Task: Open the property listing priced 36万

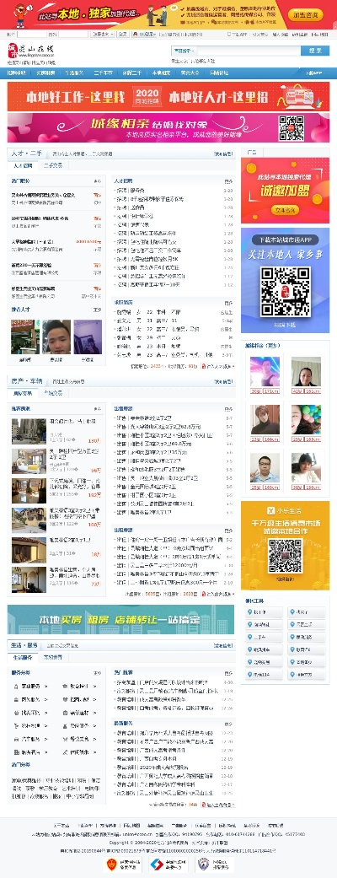Action: (x=56, y=460)
